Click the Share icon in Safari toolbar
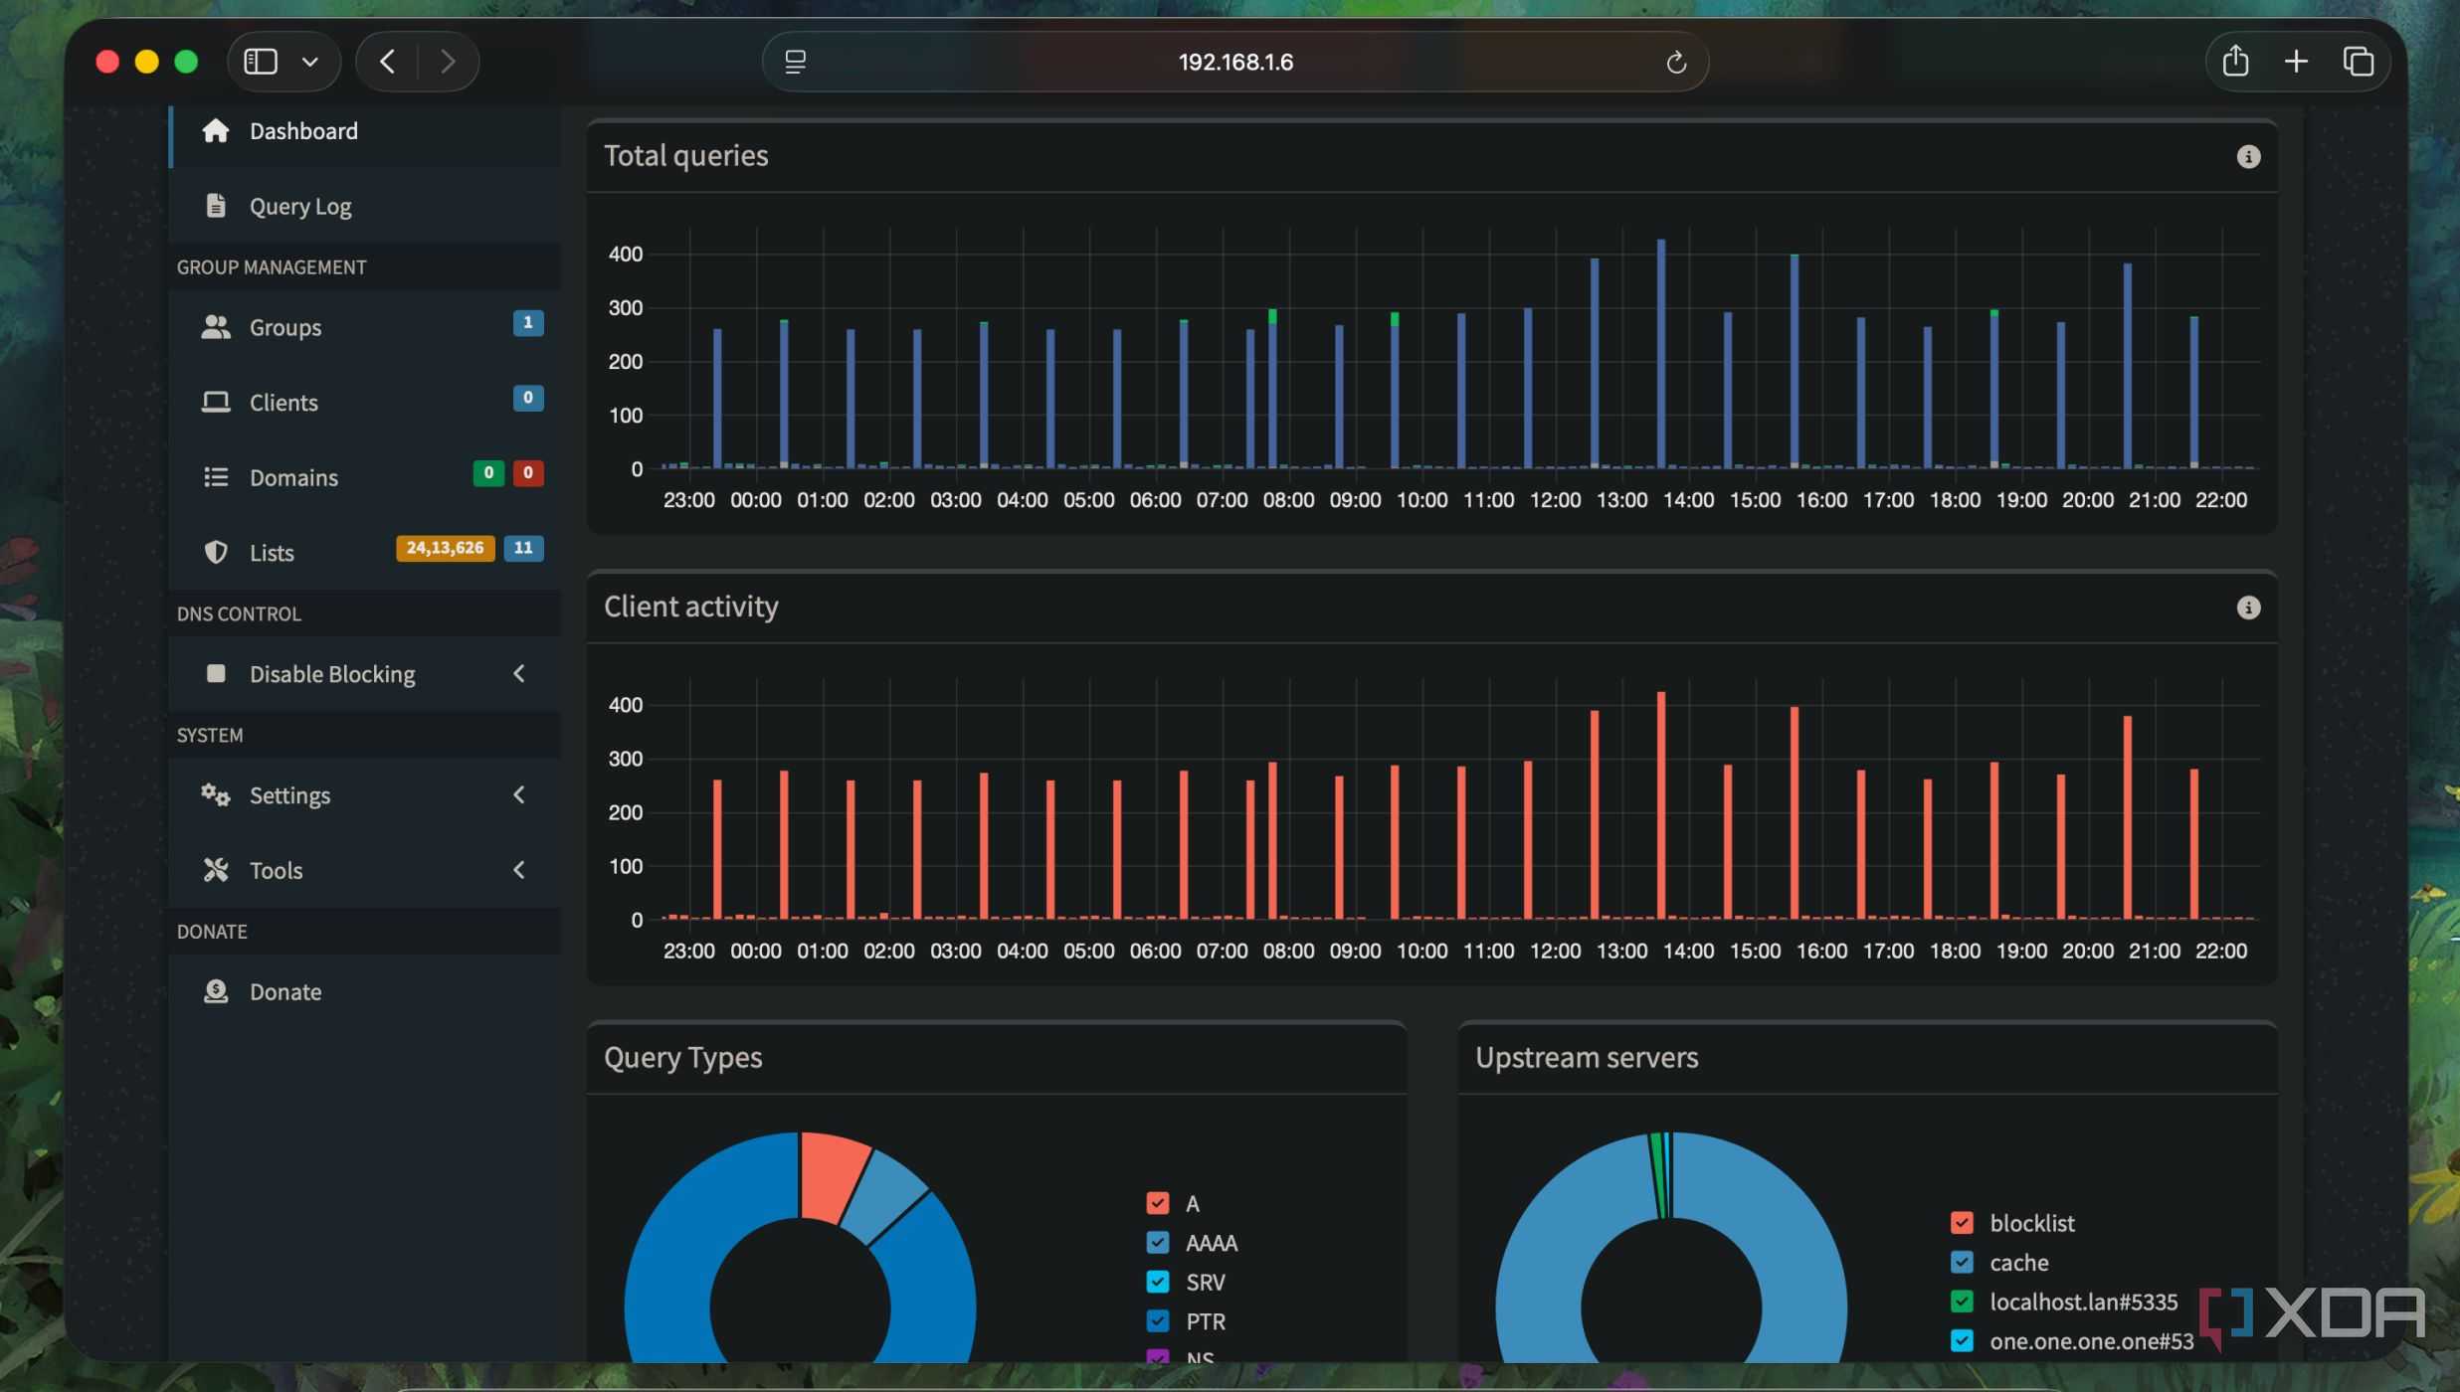The width and height of the screenshot is (2460, 1392). pos(2235,61)
